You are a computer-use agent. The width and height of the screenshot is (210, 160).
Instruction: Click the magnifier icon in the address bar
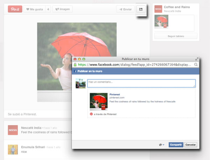(x=196, y=65)
